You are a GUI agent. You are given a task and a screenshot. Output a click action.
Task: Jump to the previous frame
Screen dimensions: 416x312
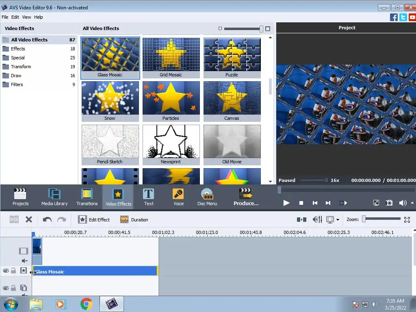315,203
